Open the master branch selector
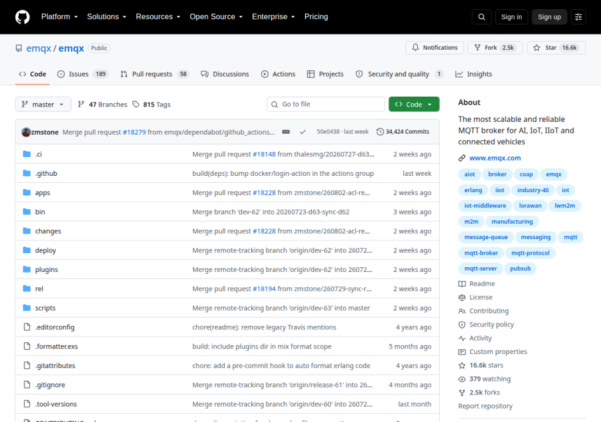This screenshot has width=601, height=422. [43, 104]
